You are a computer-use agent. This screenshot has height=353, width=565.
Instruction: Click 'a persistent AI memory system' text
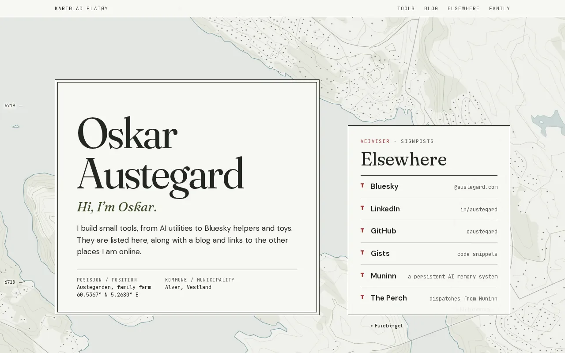coord(452,277)
